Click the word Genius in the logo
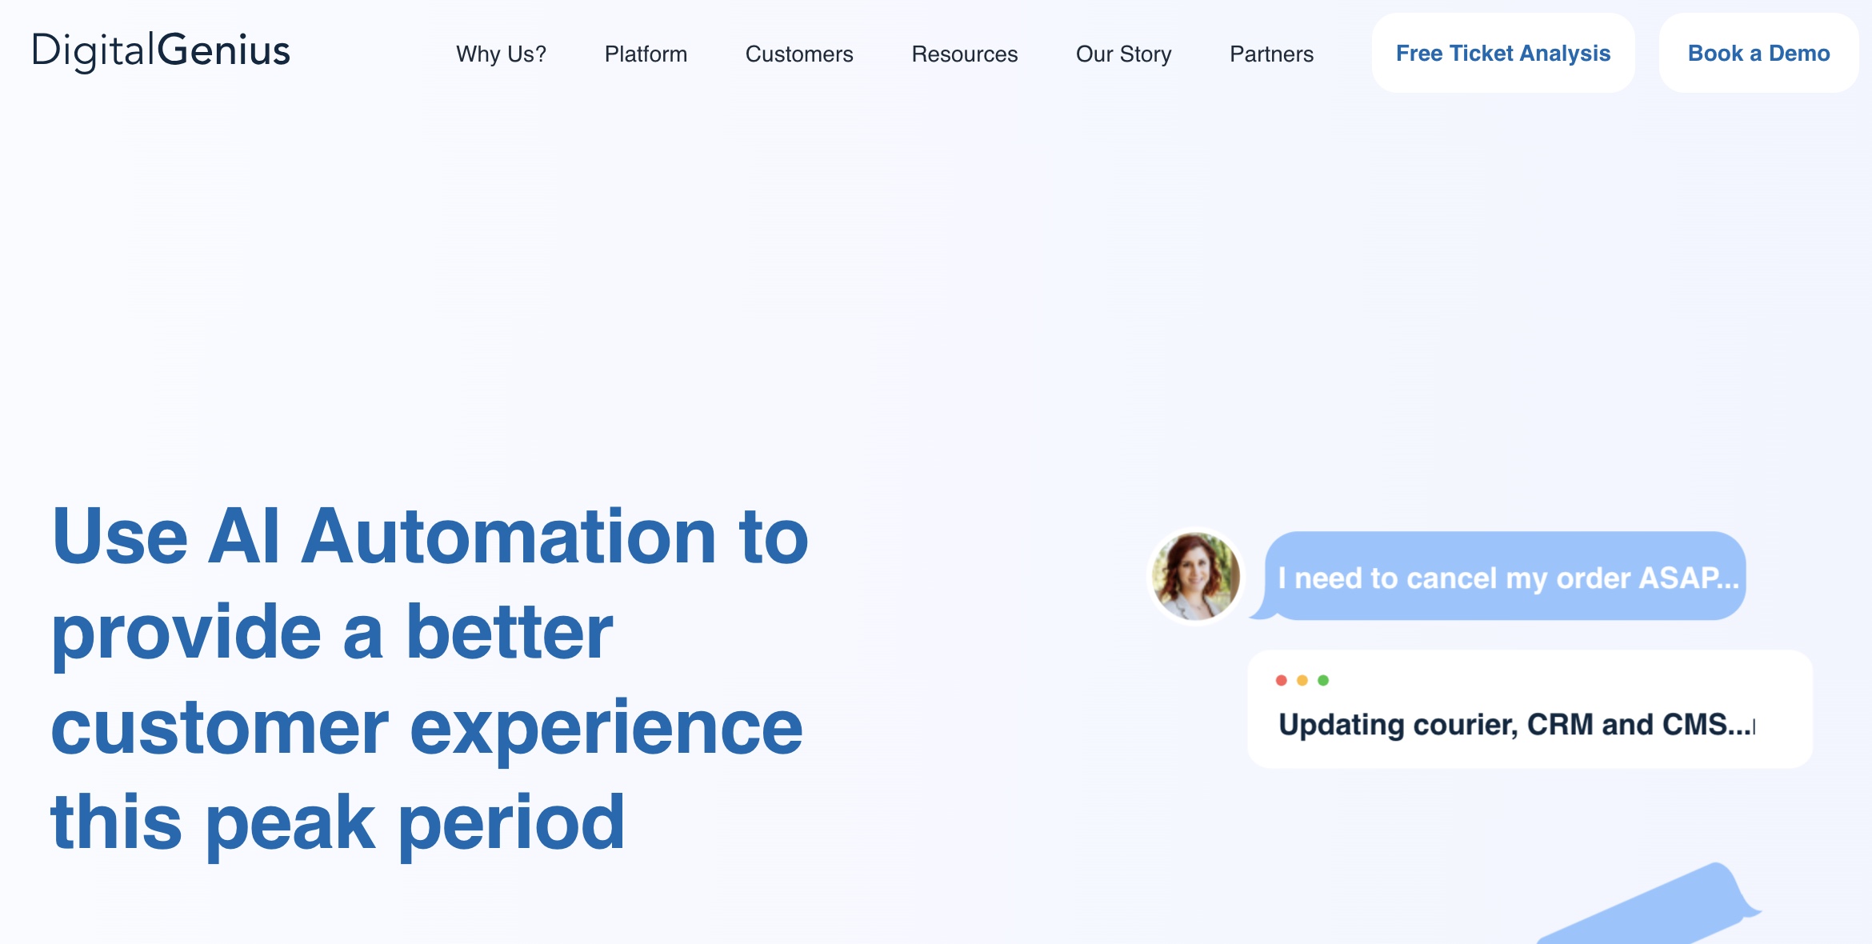 (x=224, y=51)
